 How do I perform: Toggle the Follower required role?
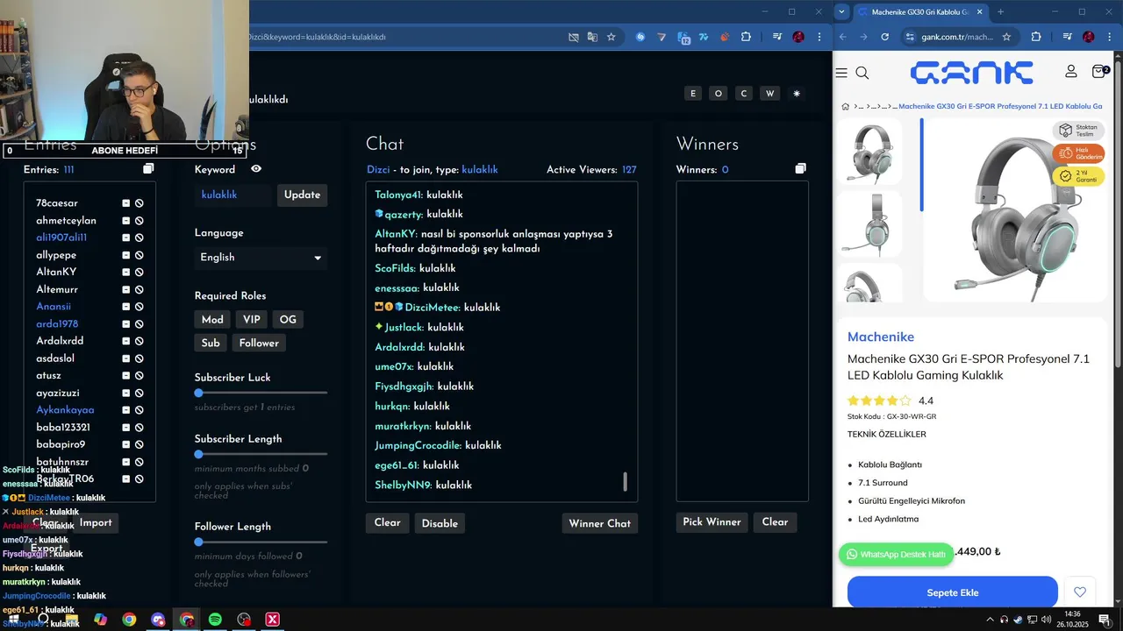(259, 343)
